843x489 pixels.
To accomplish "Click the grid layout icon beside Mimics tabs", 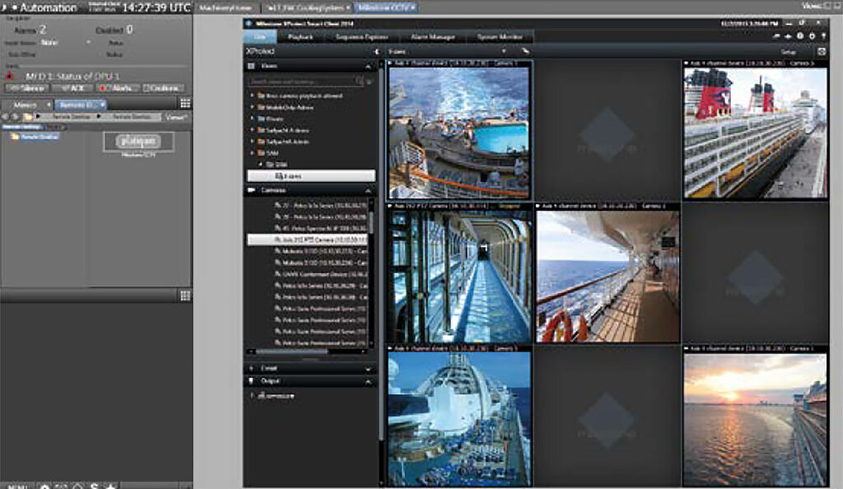I will click(185, 104).
